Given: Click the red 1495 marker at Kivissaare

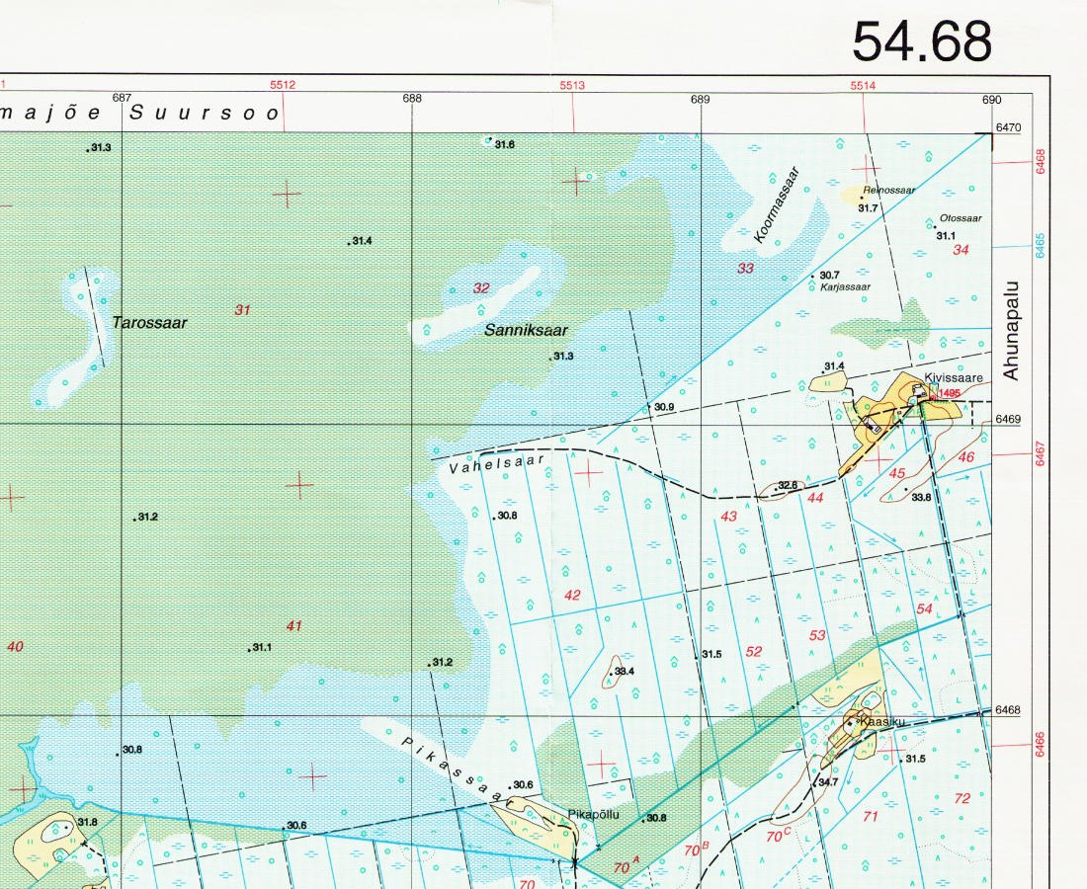Looking at the screenshot, I should pos(950,393).
